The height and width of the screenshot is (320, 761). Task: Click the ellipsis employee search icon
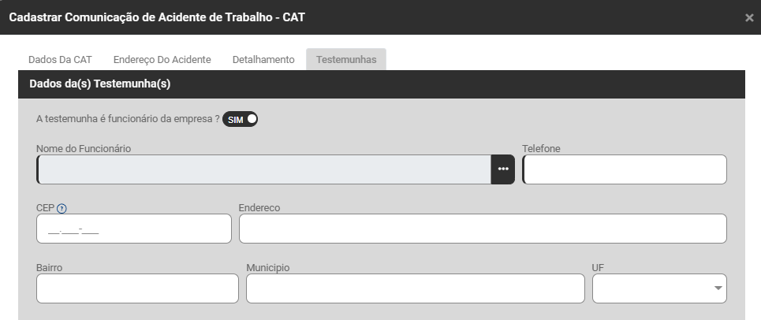point(503,169)
